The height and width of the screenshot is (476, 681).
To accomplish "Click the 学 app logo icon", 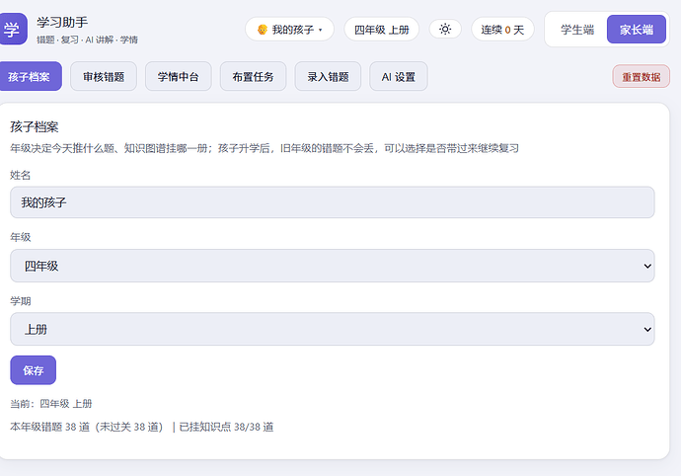I will pyautogui.click(x=13, y=29).
